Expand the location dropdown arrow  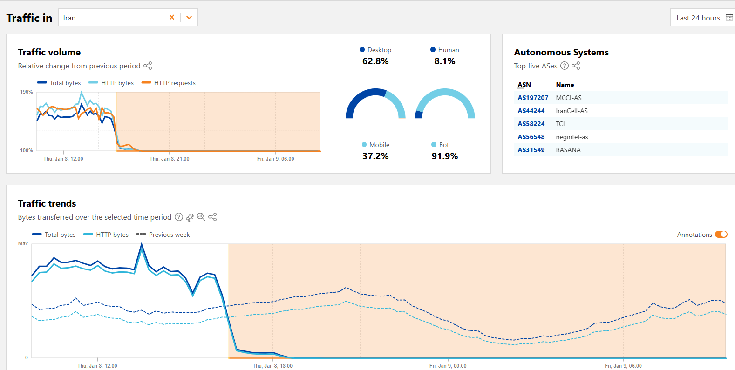189,17
